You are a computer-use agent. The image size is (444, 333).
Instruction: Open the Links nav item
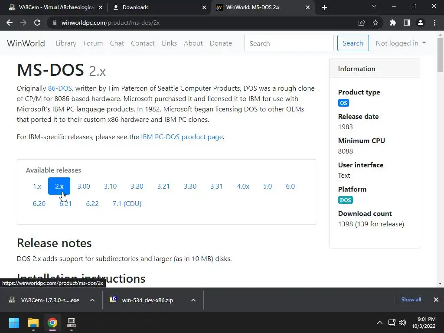pos(170,43)
